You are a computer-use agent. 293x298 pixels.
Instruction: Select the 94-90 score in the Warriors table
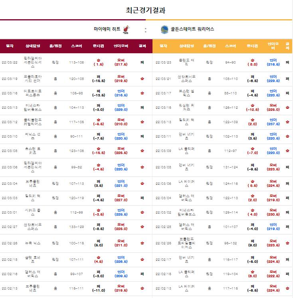(230, 62)
